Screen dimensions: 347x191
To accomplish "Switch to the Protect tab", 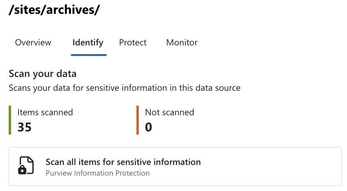I will click(x=133, y=42).
